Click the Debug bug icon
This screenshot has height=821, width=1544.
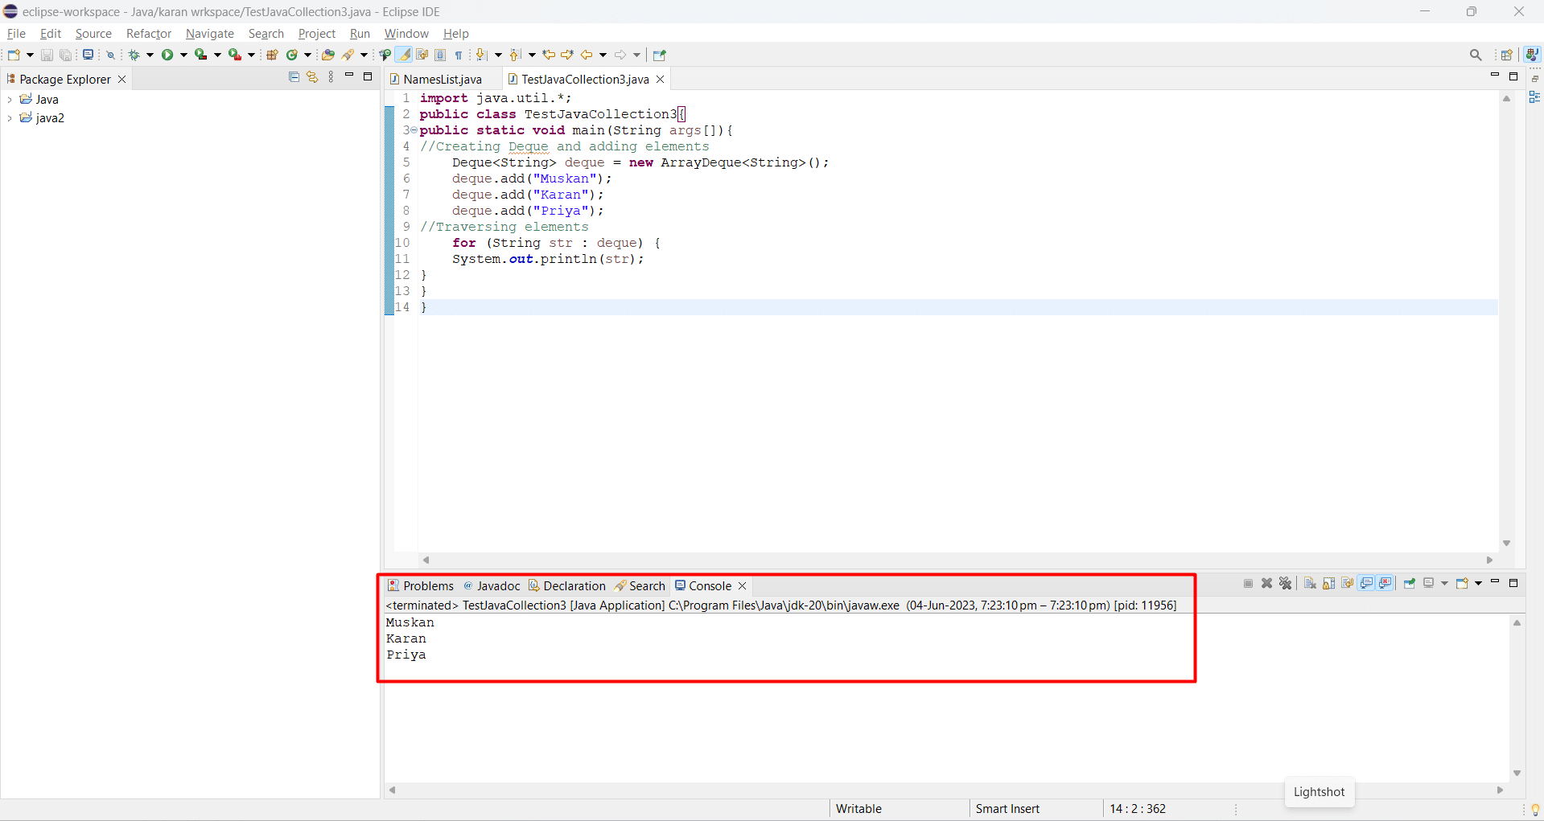click(134, 55)
